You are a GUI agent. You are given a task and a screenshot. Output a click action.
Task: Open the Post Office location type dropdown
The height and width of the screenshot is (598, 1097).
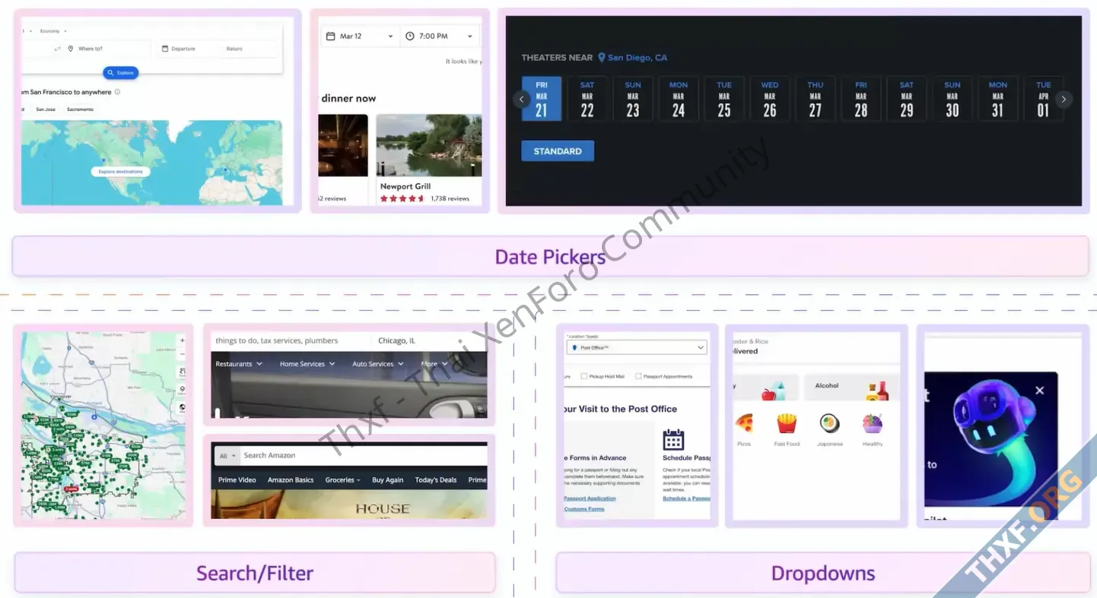(x=637, y=347)
